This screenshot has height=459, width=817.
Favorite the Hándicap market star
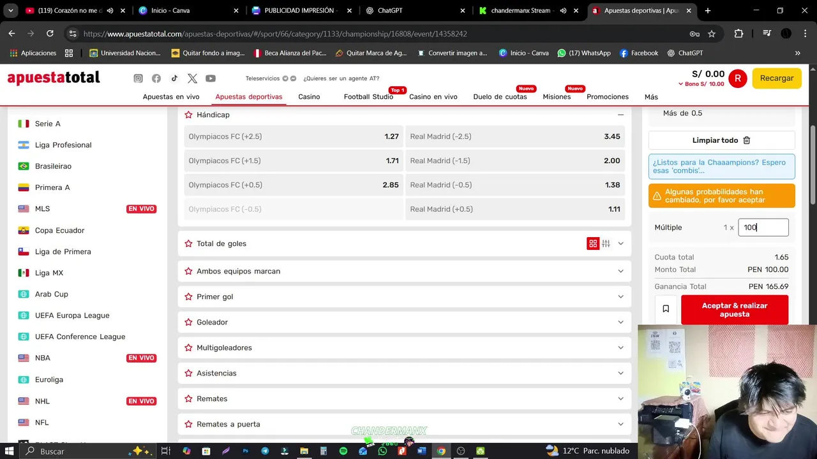point(188,115)
